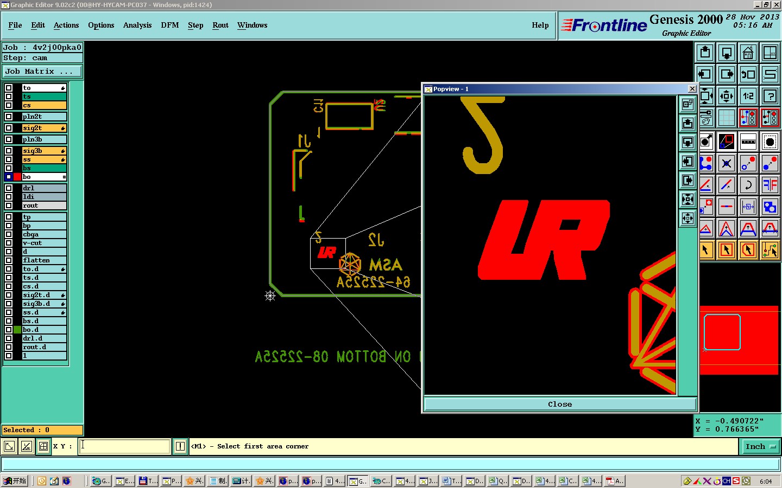Click the black-line traffic light icon
The image size is (782, 488).
pyautogui.click(x=770, y=118)
